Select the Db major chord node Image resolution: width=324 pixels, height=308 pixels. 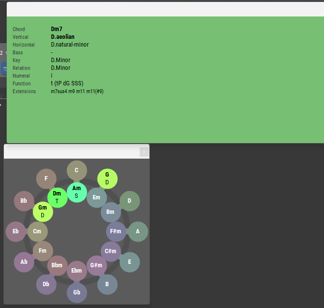tap(46, 284)
